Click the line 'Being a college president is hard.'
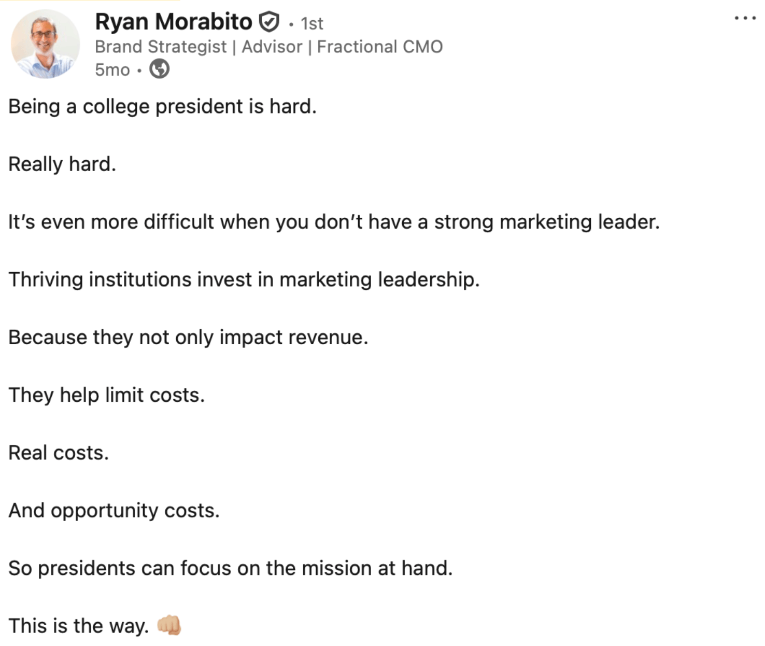Screen dimensions: 765x646 coord(162,107)
